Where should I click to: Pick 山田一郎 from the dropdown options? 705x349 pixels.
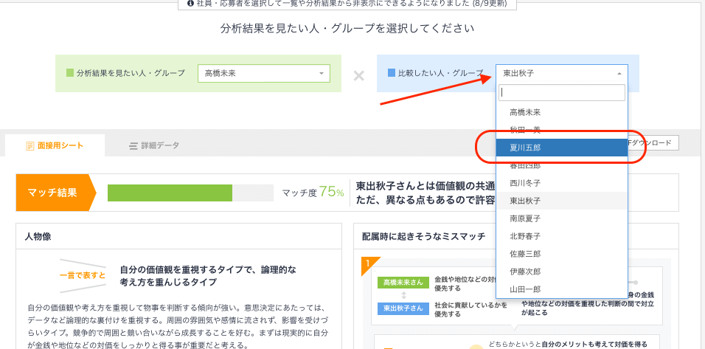[x=561, y=289]
